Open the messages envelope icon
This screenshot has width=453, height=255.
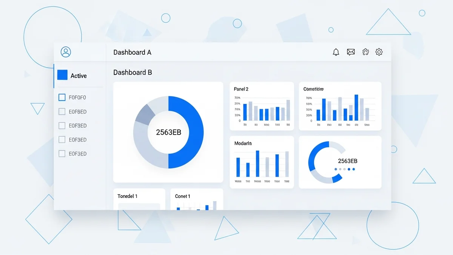351,52
